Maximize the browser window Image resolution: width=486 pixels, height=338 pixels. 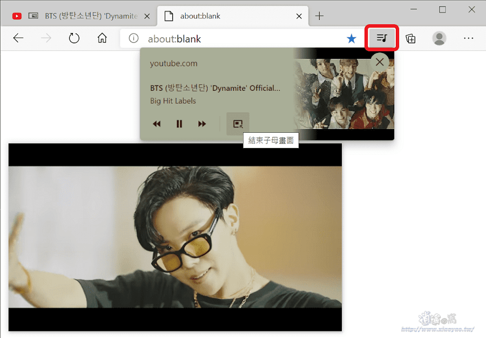coord(443,9)
